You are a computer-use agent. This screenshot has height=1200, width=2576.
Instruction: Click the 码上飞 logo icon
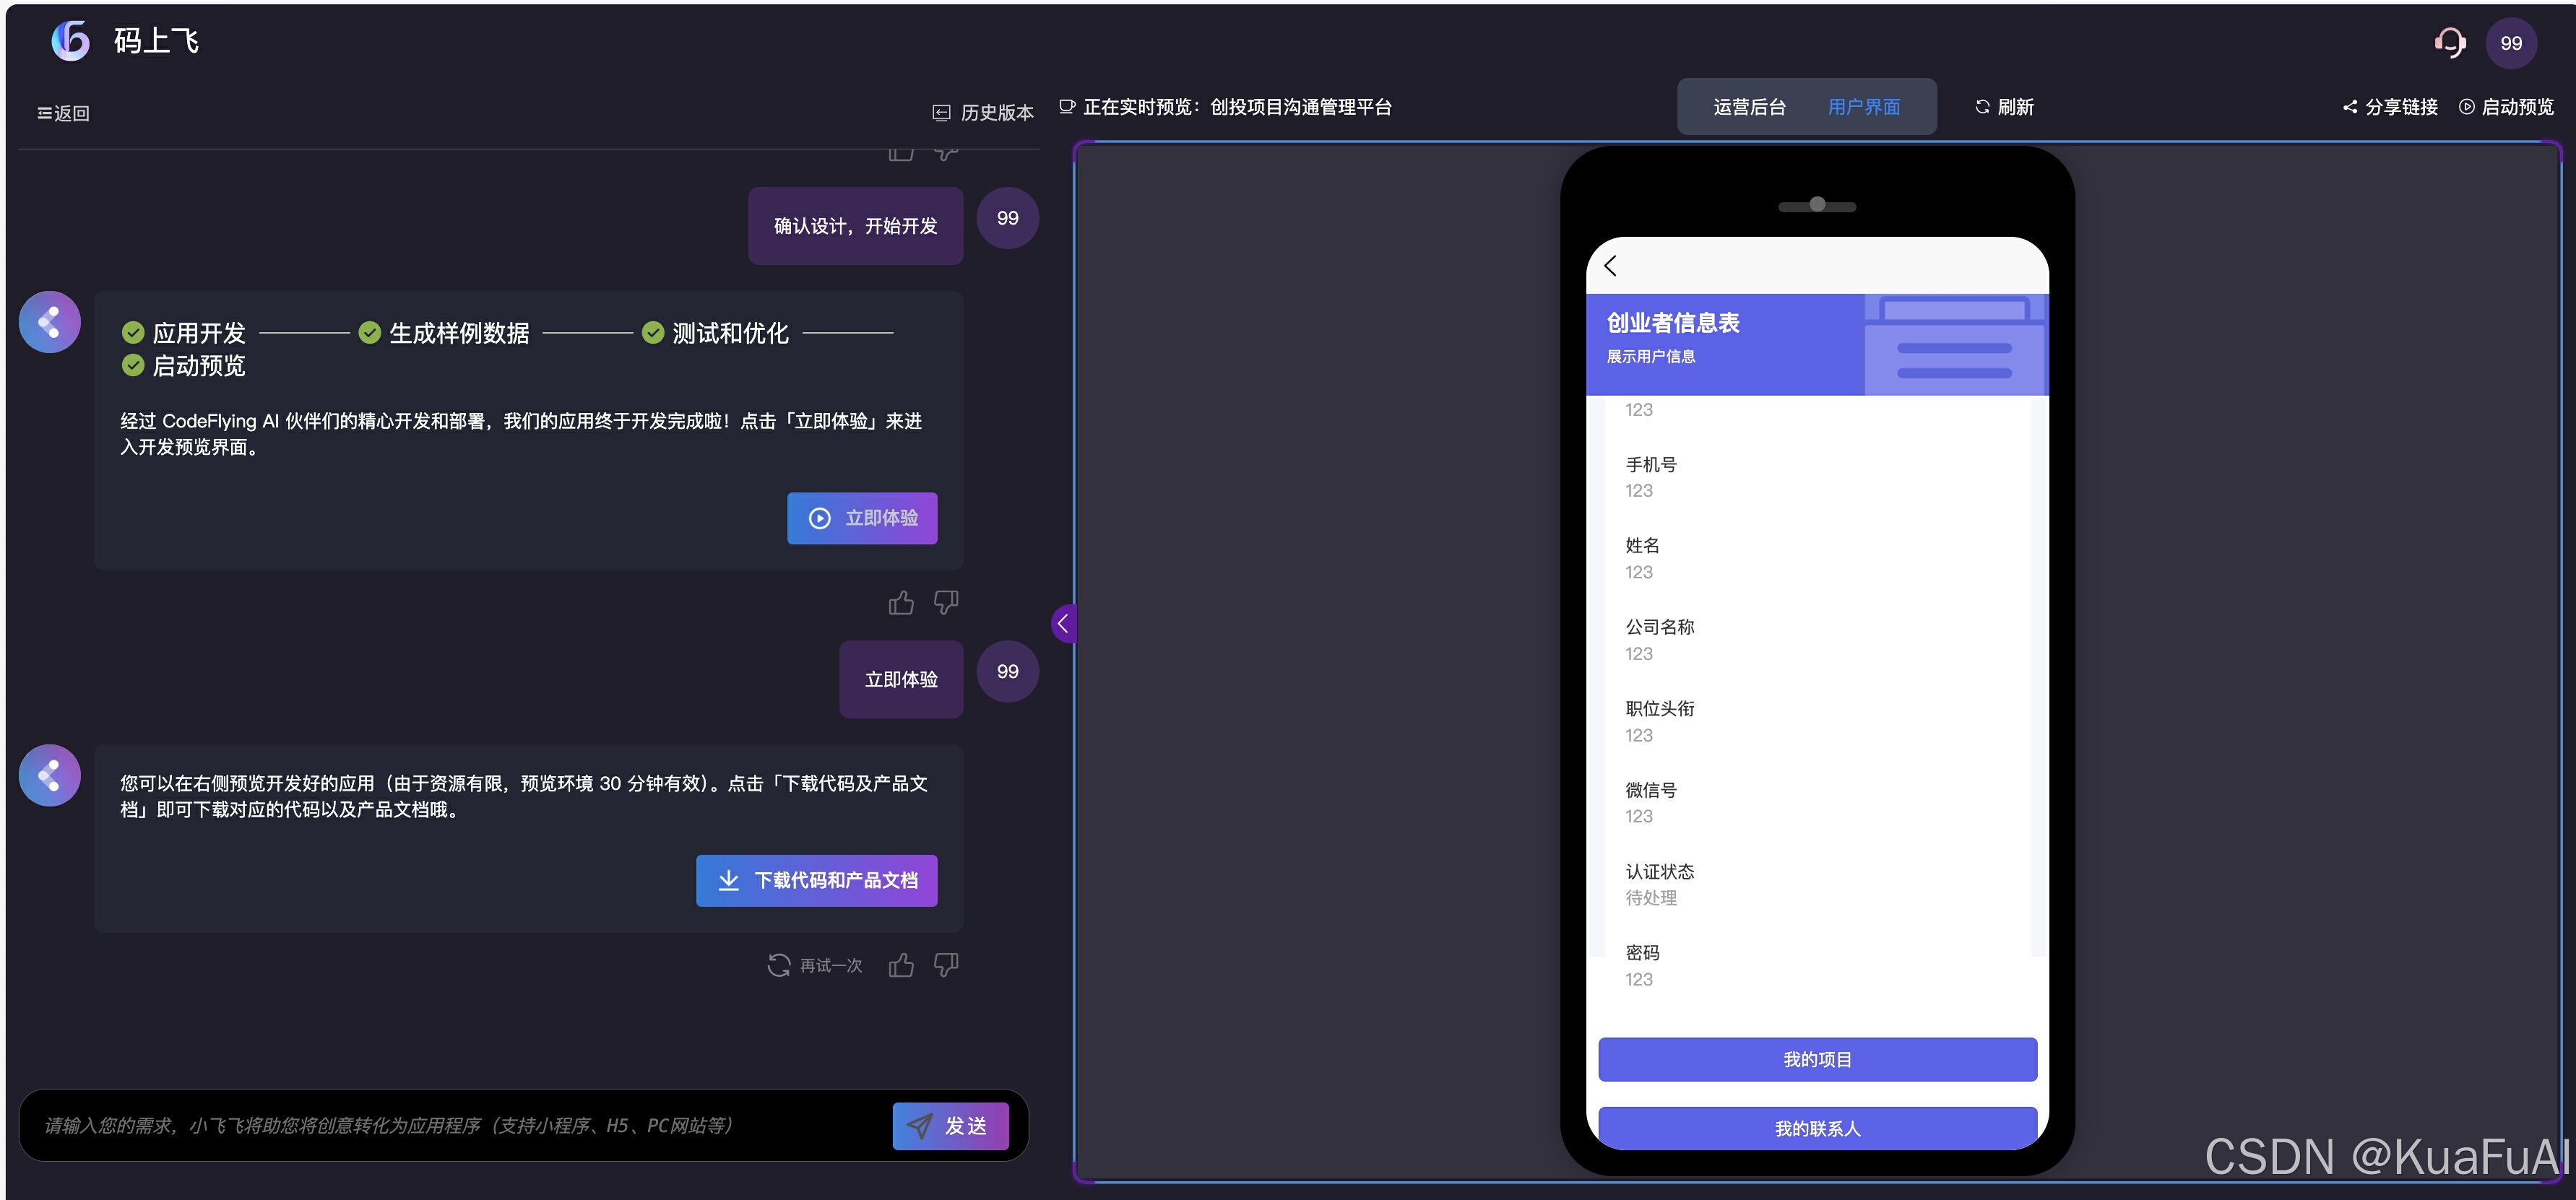pyautogui.click(x=71, y=41)
